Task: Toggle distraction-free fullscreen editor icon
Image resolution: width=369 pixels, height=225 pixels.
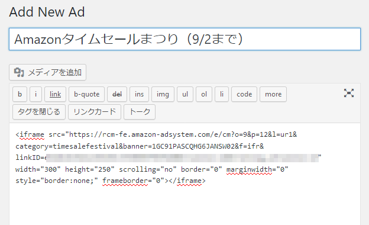Action: (x=349, y=93)
